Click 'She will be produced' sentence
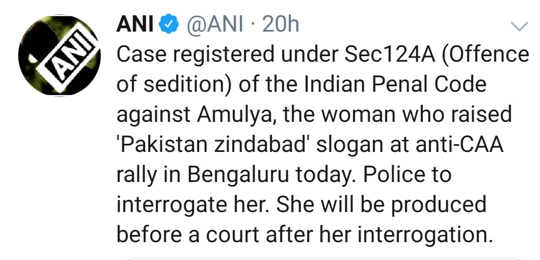This screenshot has width=540, height=260. coord(381,205)
